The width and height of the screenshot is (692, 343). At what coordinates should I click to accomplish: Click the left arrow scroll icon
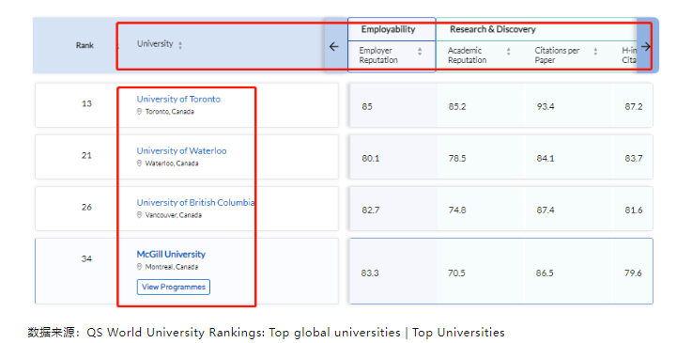pyautogui.click(x=334, y=46)
